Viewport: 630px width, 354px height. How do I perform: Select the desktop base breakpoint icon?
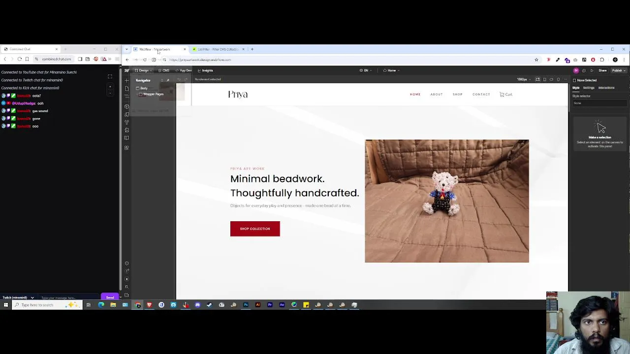[x=537, y=80]
